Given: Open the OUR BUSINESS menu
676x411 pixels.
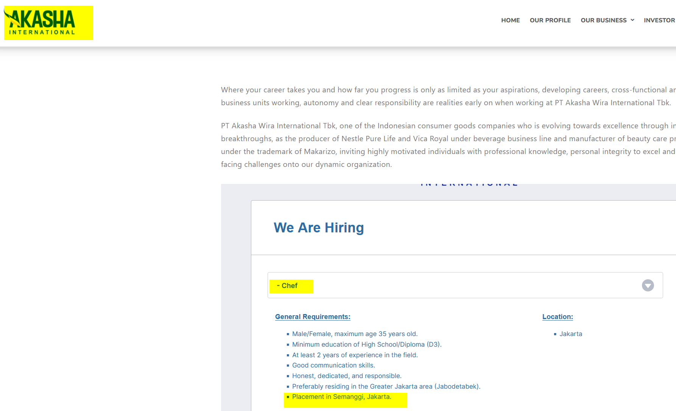Looking at the screenshot, I should pyautogui.click(x=604, y=20).
